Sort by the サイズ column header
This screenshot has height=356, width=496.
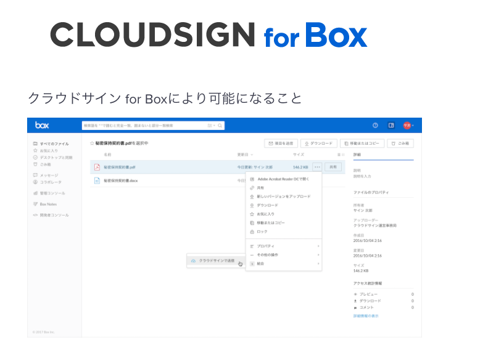coord(299,155)
